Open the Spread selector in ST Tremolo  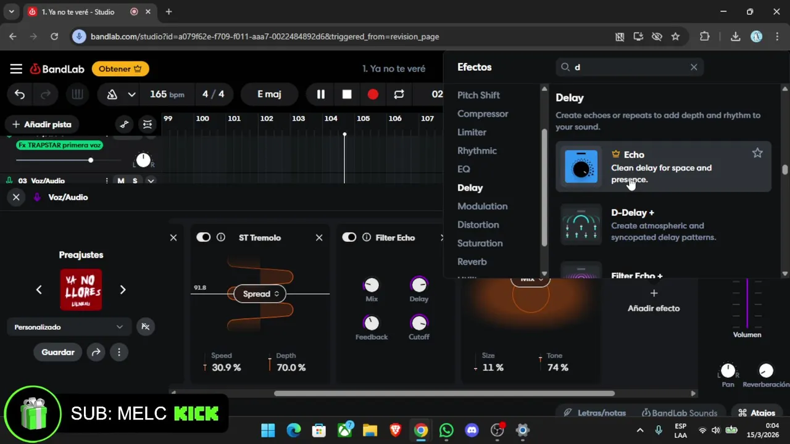(x=260, y=294)
